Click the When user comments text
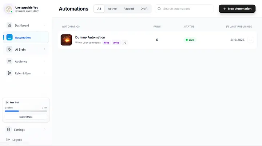 click(88, 43)
